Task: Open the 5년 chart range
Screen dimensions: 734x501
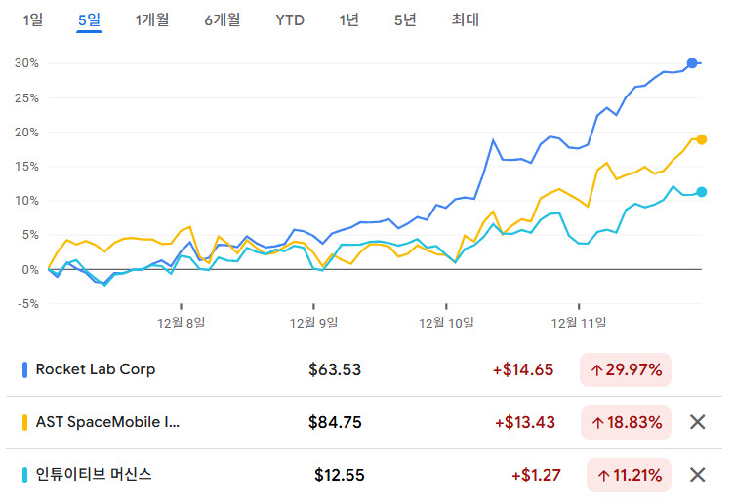Action: [405, 19]
